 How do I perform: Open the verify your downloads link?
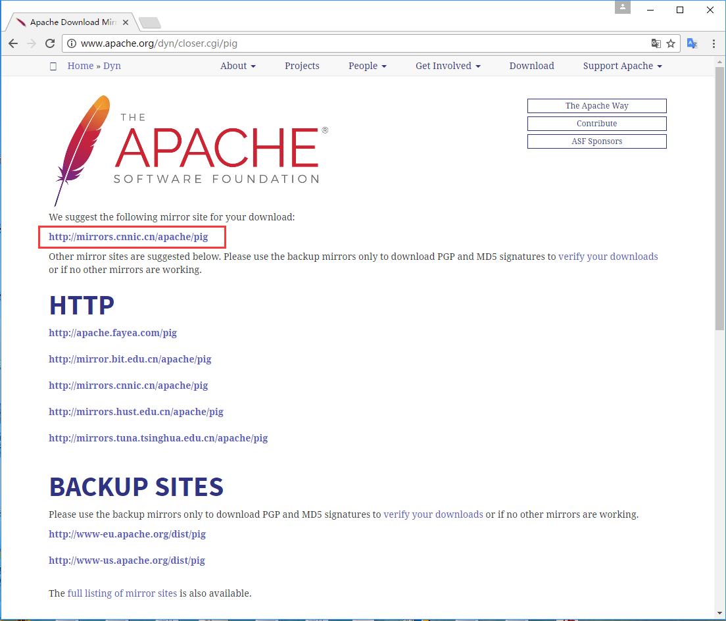coord(608,257)
